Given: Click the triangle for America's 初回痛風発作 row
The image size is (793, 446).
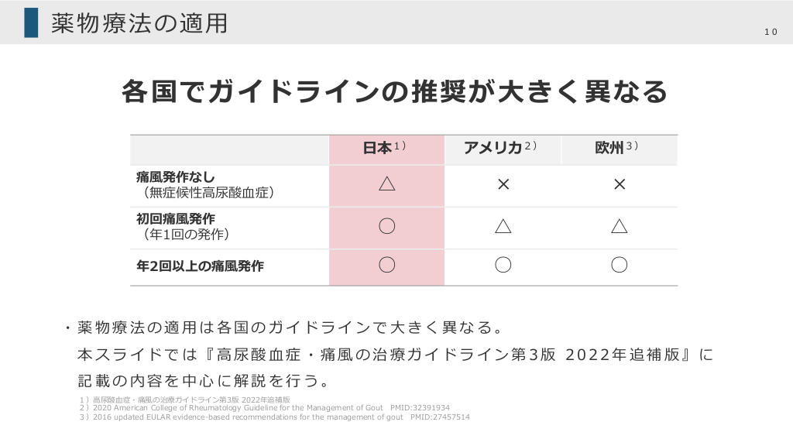Looking at the screenshot, I should click(x=503, y=226).
